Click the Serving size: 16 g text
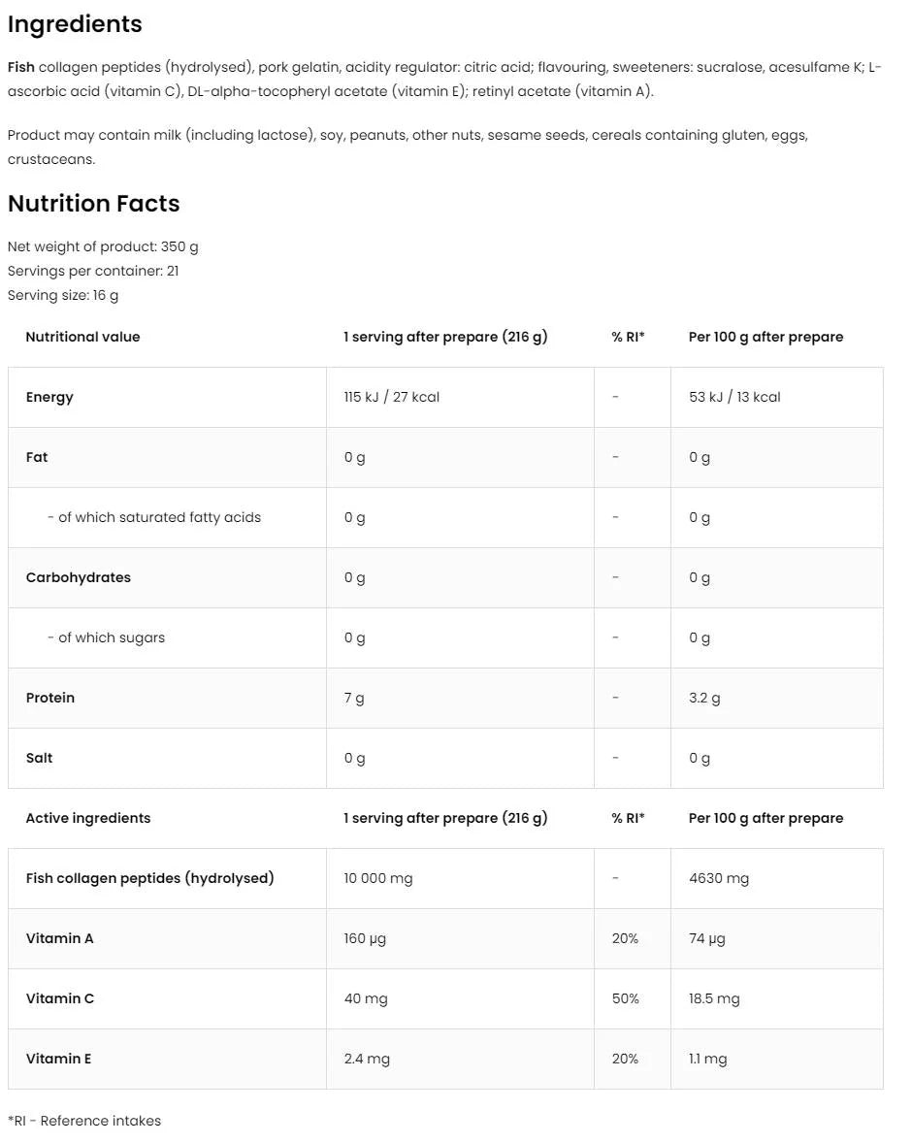Screen dimensions: 912x1143 pyautogui.click(x=63, y=295)
